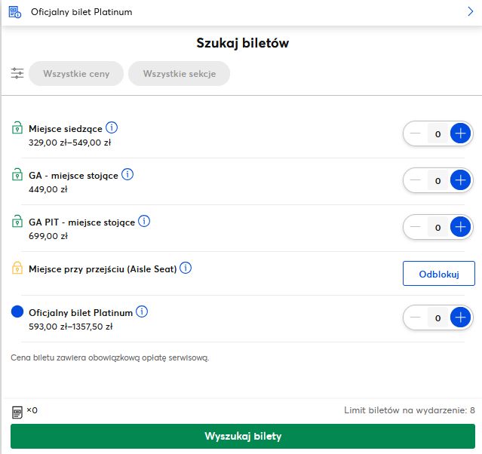Decrease Miejsce siedzące ticket quantity
The height and width of the screenshot is (454, 482).
pyautogui.click(x=416, y=134)
